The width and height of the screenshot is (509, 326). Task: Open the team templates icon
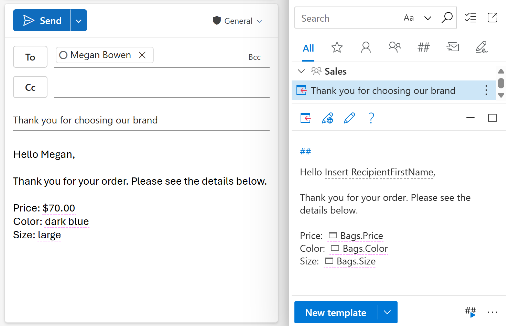click(395, 47)
